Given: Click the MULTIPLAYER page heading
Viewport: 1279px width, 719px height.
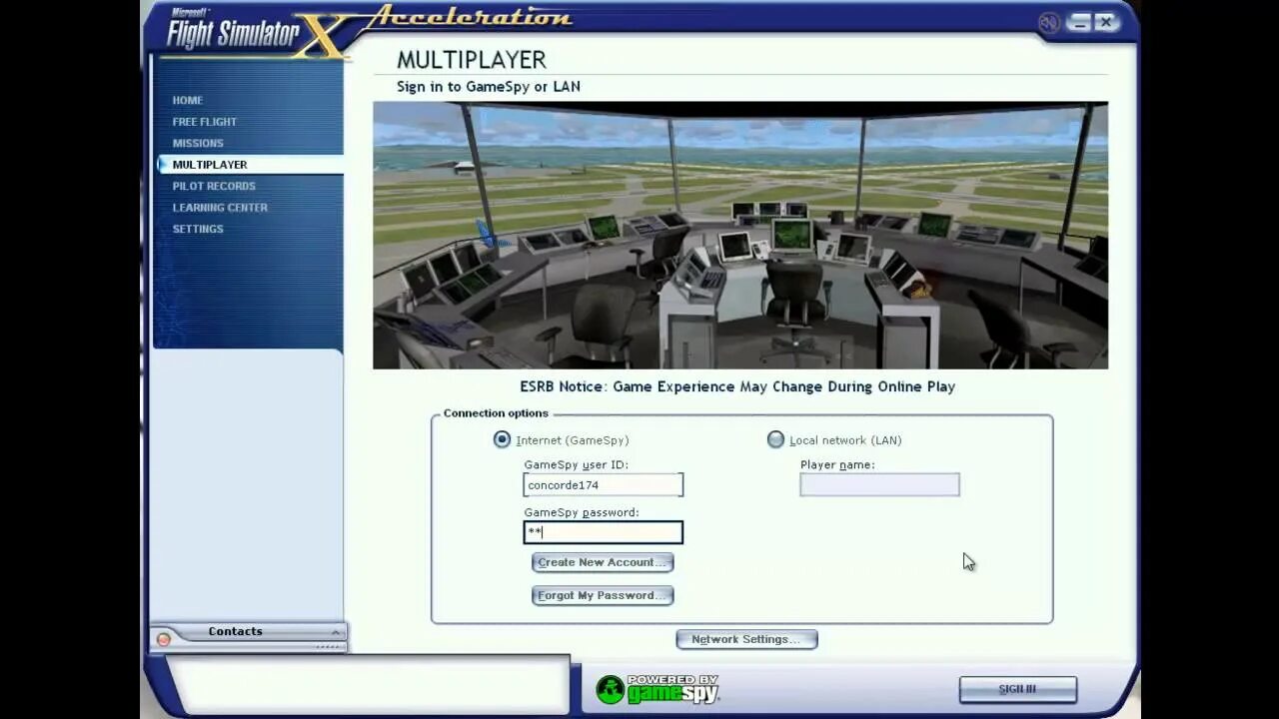Looking at the screenshot, I should [472, 60].
